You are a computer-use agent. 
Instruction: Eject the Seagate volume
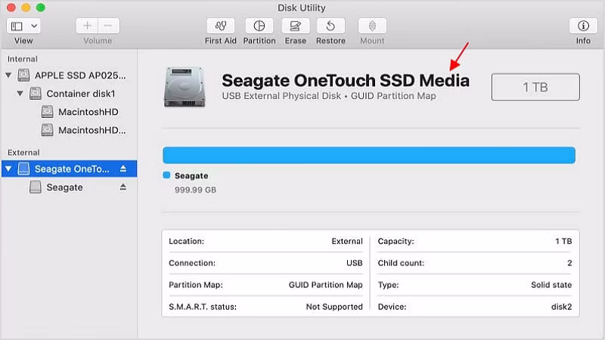click(123, 187)
